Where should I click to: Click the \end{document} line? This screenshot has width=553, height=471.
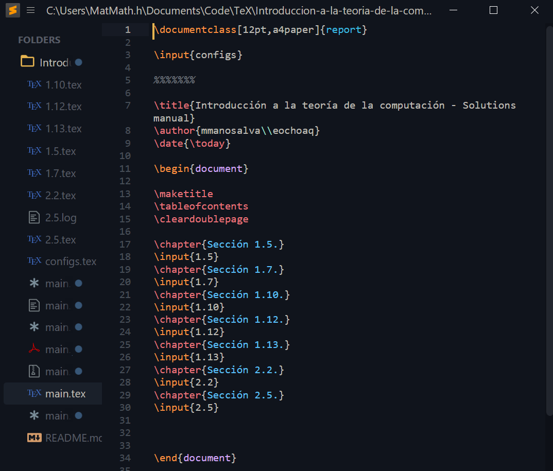point(195,458)
